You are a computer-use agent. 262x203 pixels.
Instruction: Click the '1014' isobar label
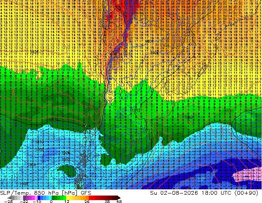pos(86,126)
